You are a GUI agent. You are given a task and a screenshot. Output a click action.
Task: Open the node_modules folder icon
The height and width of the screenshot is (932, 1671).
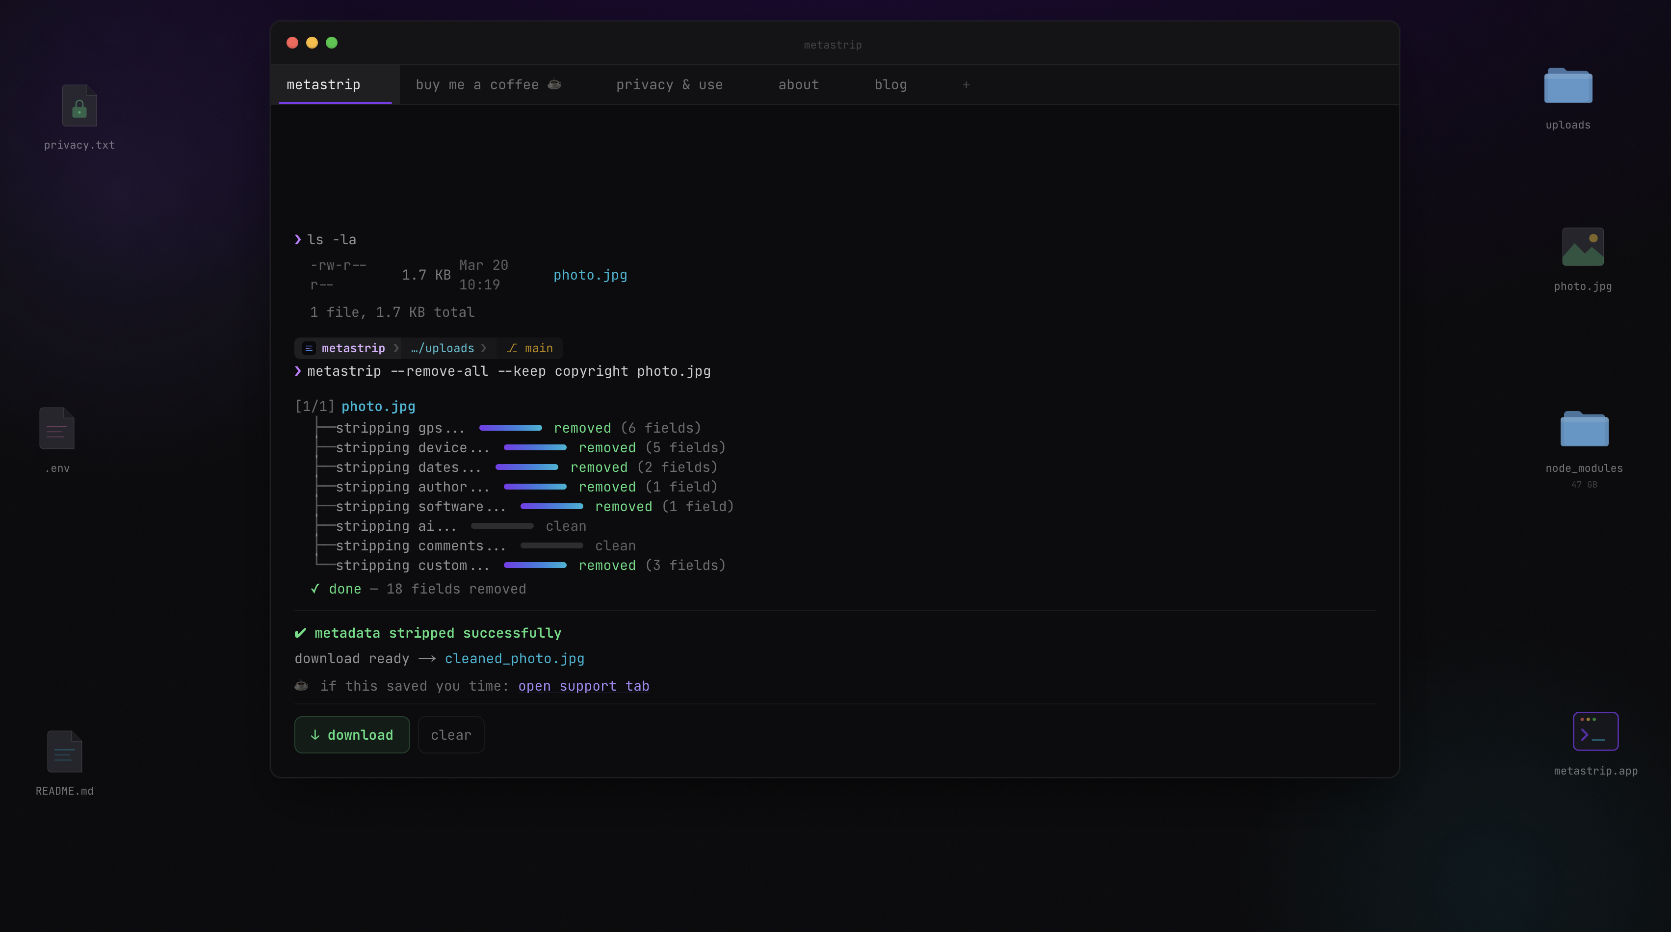tap(1584, 429)
